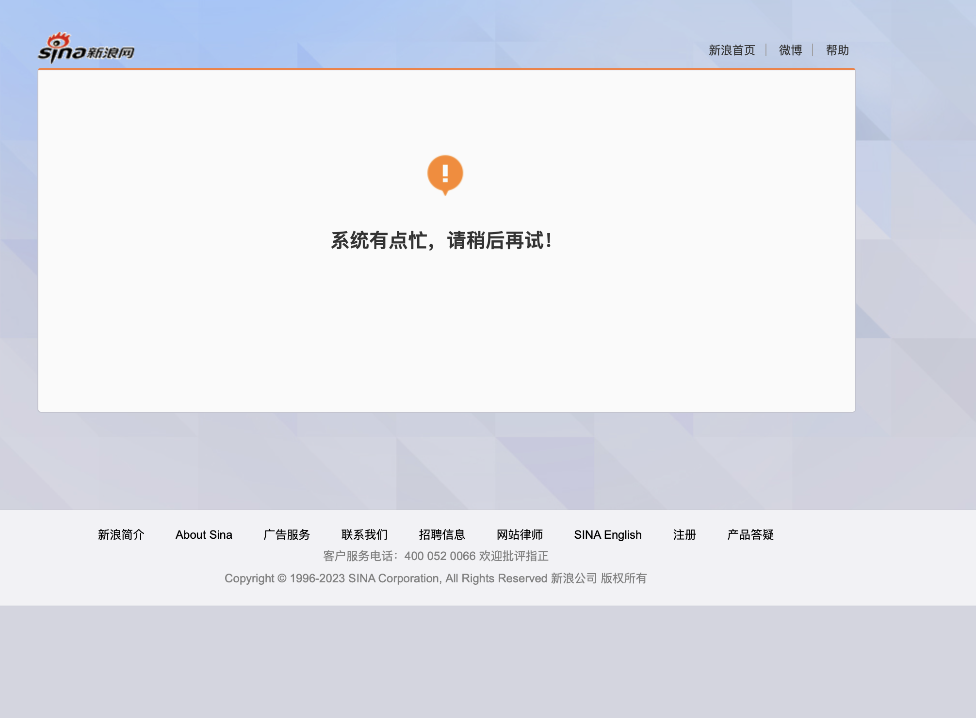Go to 微博 from the header

point(790,50)
